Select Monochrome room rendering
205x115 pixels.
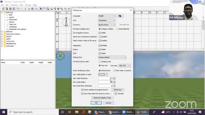[x=100, y=71]
